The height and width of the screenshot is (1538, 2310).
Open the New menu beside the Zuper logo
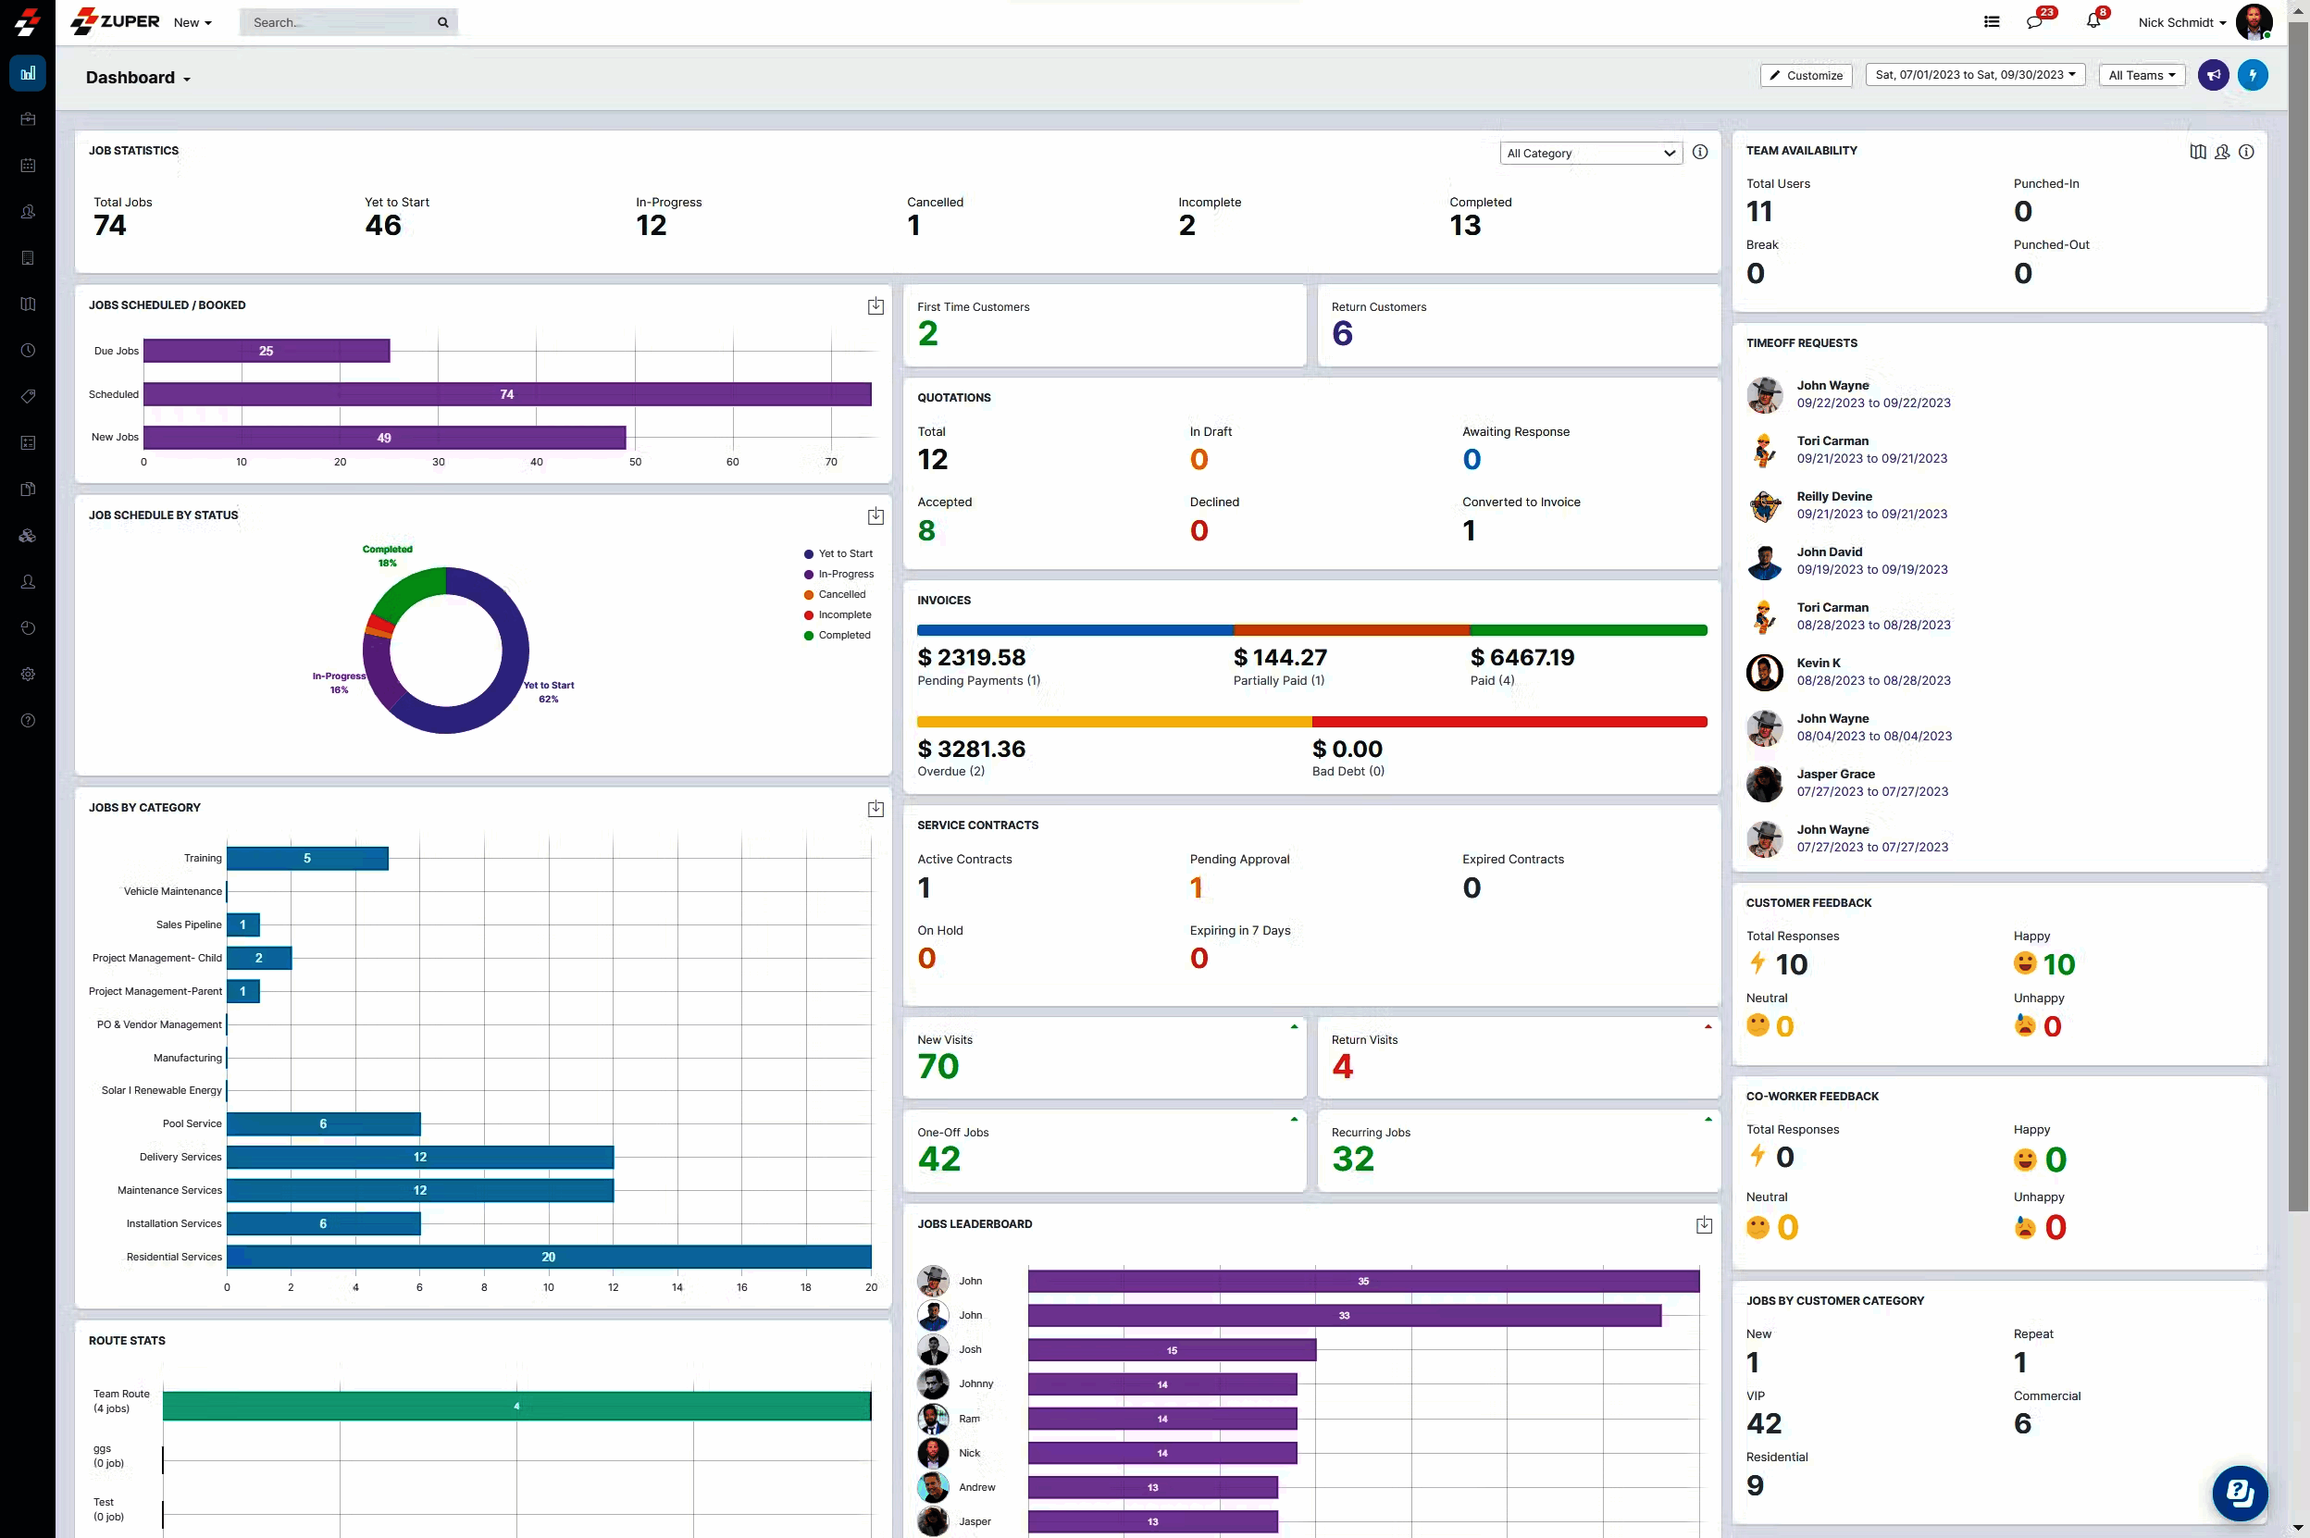(x=192, y=22)
